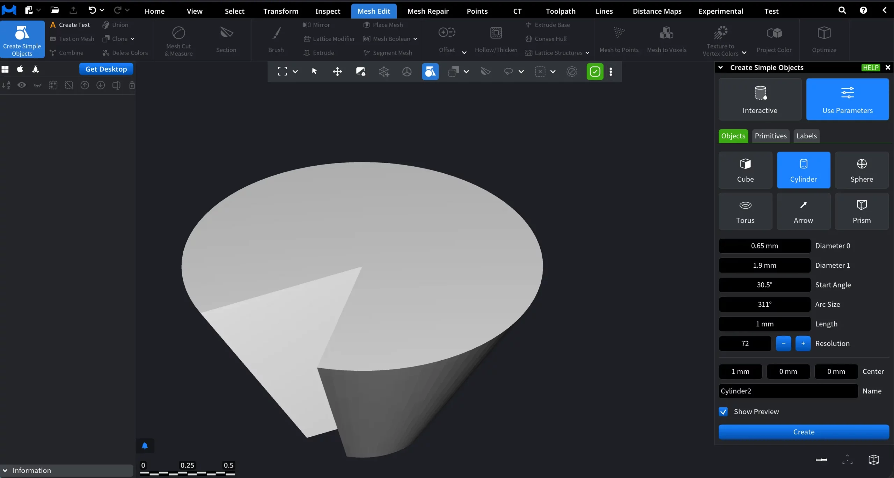Open the Offset dropdown arrow
Viewport: 894px width, 478px height.
pyautogui.click(x=464, y=52)
